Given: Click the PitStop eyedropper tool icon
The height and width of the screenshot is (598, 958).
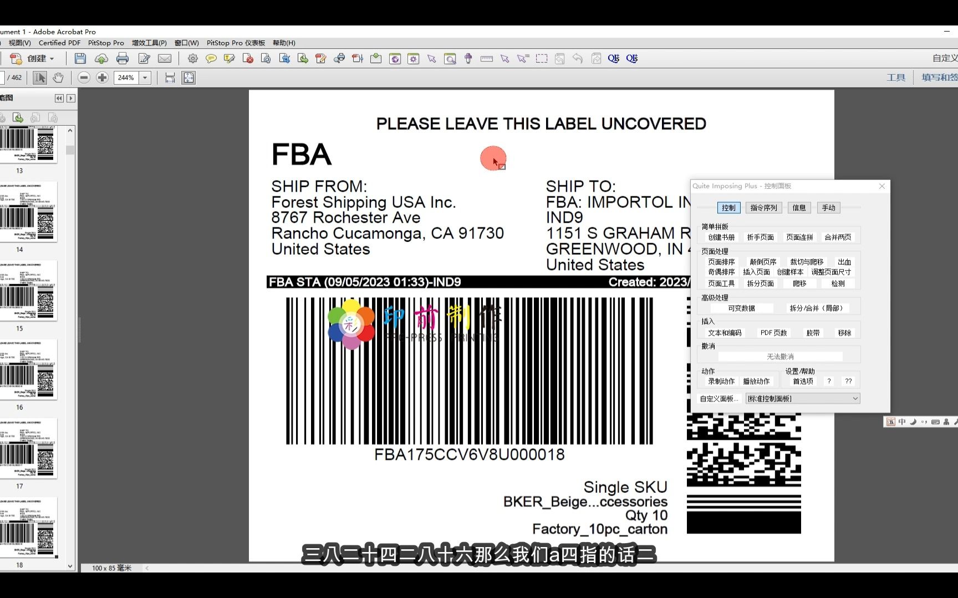Looking at the screenshot, I should [468, 59].
